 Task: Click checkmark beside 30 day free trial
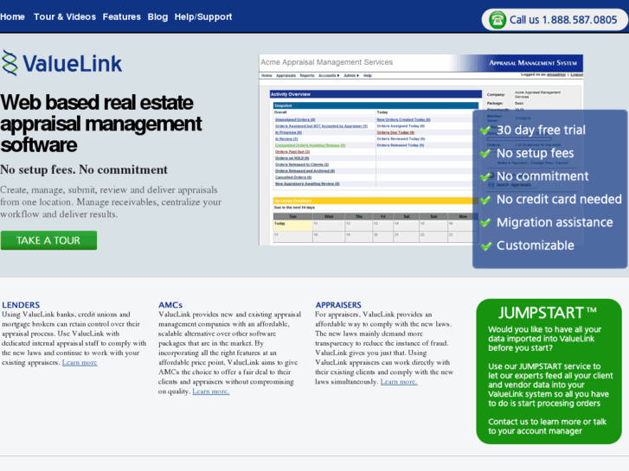(485, 130)
